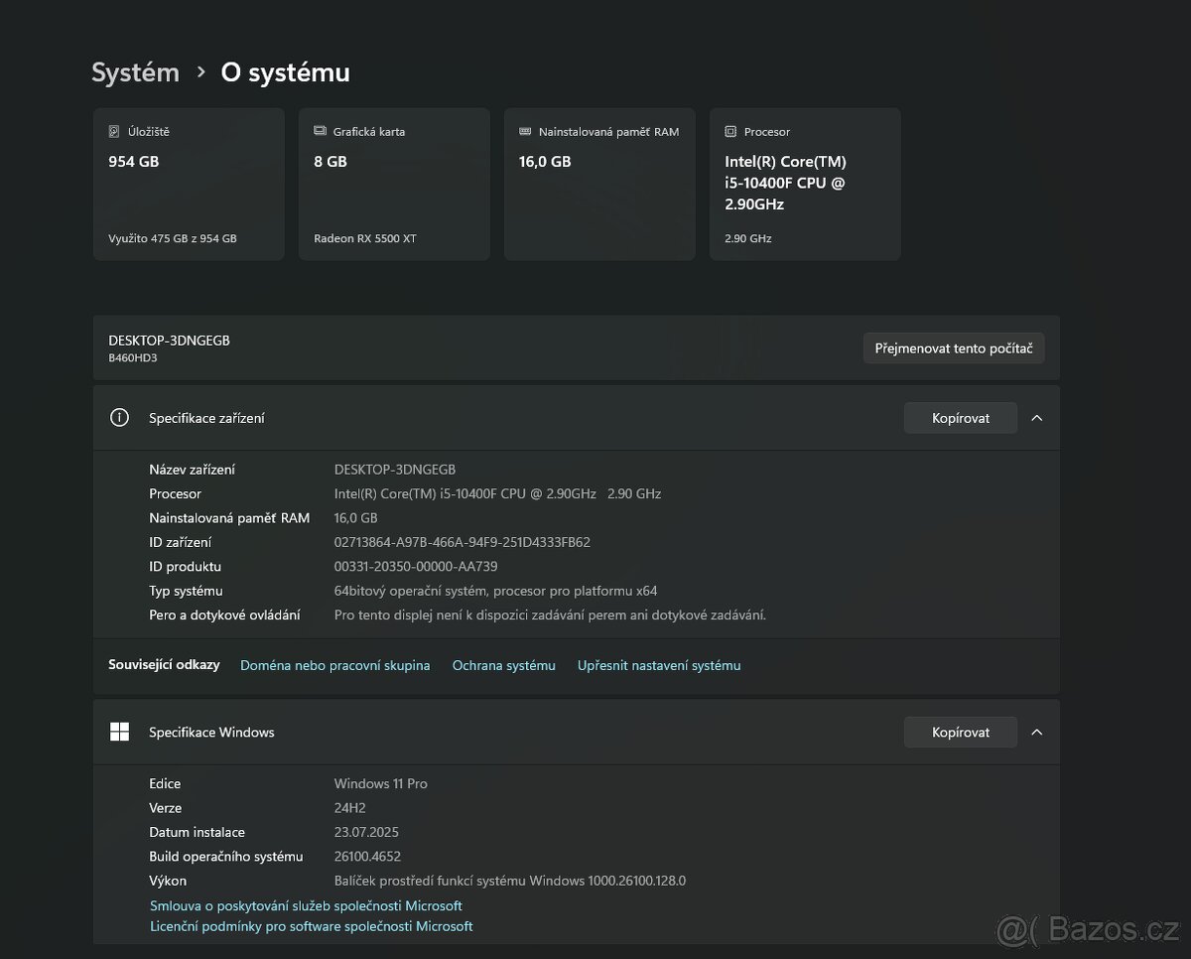Click Využito 475 GB z 954 GB

[x=173, y=238]
